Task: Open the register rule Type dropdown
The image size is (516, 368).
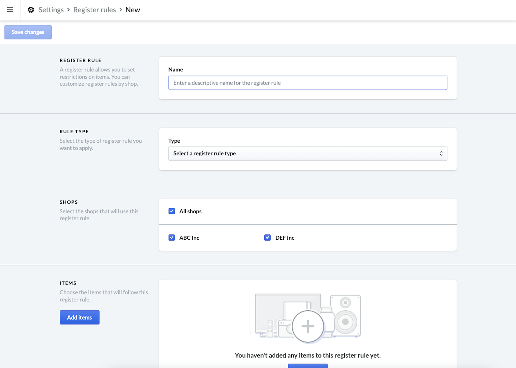Action: click(307, 153)
